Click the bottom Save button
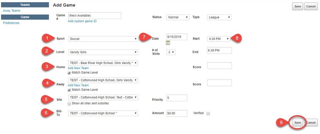This screenshot has width=320, height=134. (298, 122)
